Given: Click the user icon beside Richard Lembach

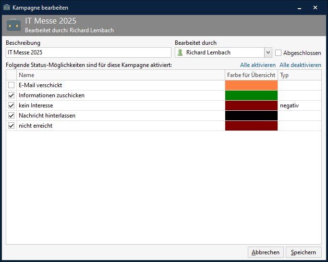Looking at the screenshot, I should [x=180, y=52].
